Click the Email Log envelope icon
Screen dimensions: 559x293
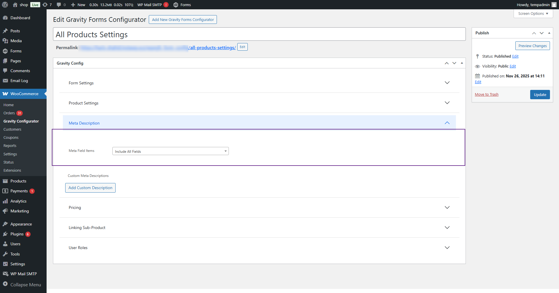pyautogui.click(x=5, y=81)
